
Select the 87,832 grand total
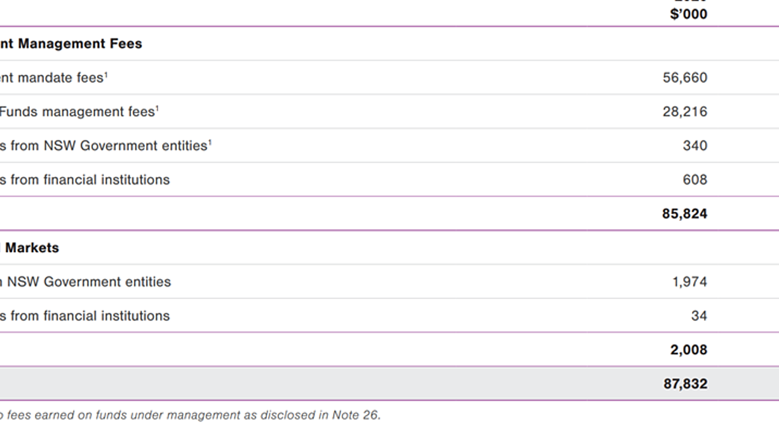click(x=685, y=383)
